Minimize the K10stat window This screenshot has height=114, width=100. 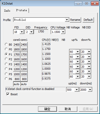pos(78,4)
